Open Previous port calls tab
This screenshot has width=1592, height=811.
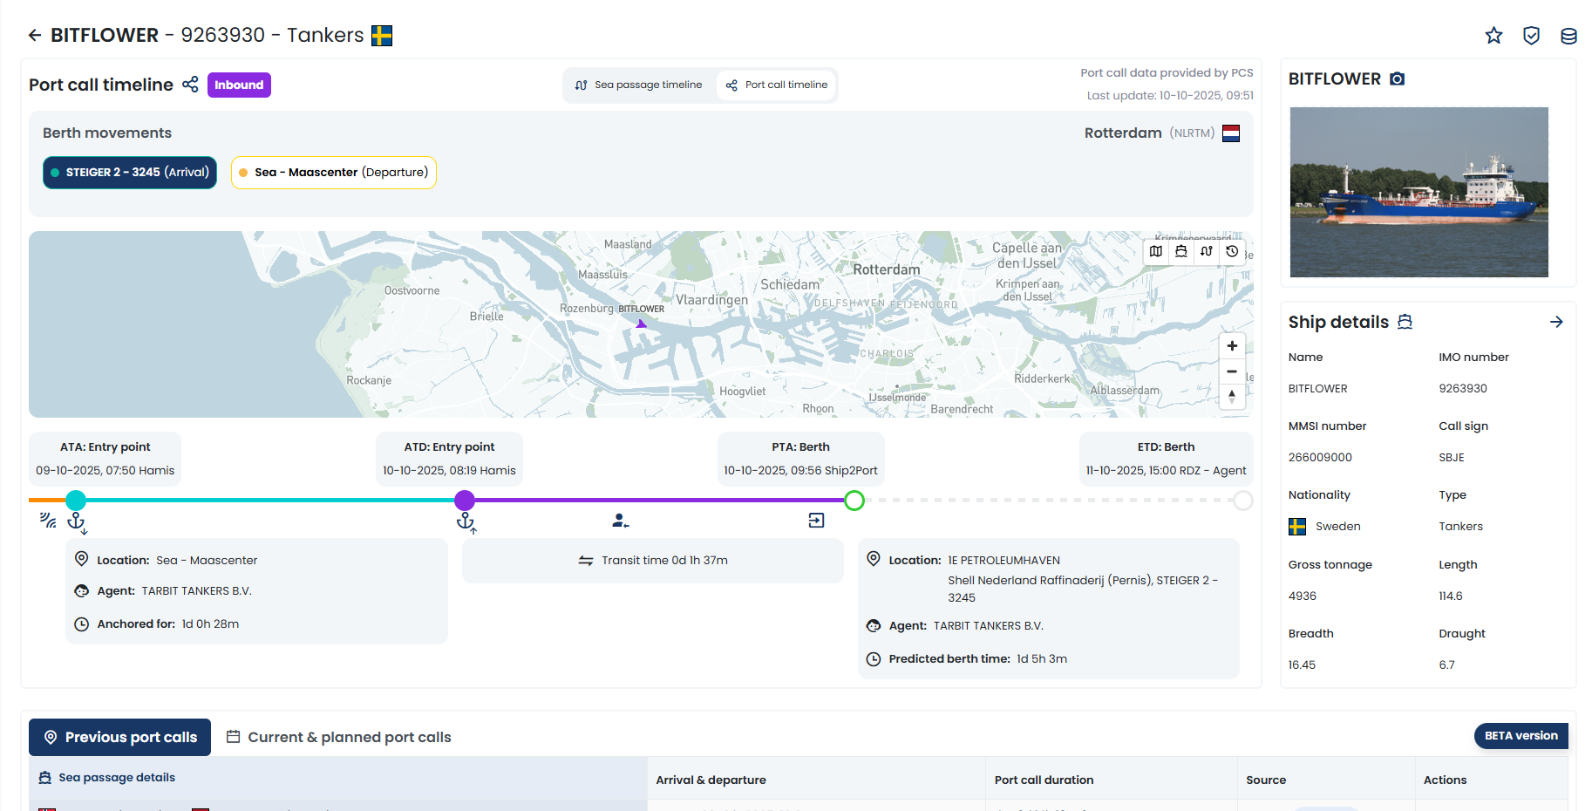pos(120,738)
